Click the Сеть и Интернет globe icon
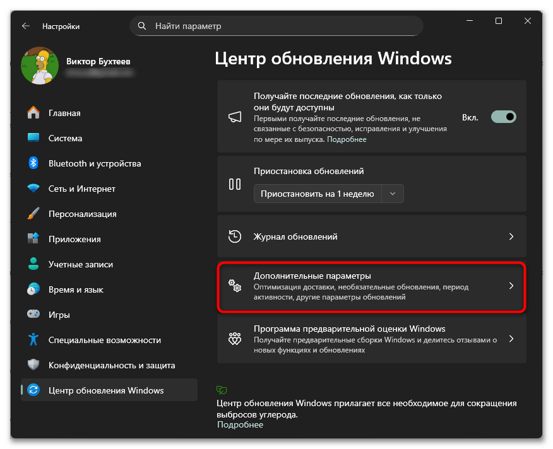This screenshot has width=553, height=449. [x=32, y=189]
